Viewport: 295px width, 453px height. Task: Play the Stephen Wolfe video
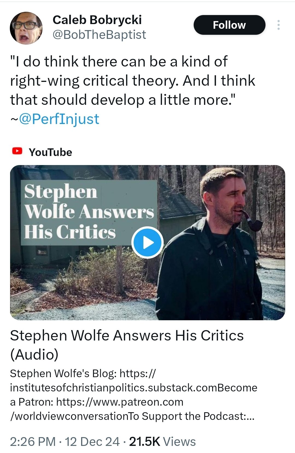point(147,243)
